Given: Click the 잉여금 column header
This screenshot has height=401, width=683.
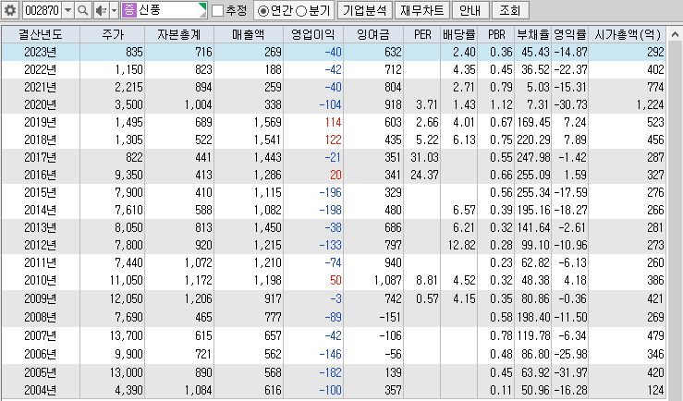Looking at the screenshot, I should (x=373, y=34).
